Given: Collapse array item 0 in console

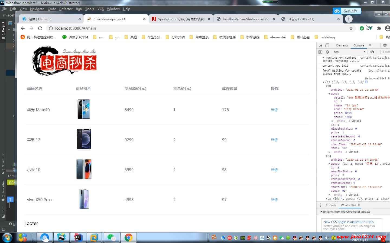Looking at the screenshot, I should [x=326, y=86].
